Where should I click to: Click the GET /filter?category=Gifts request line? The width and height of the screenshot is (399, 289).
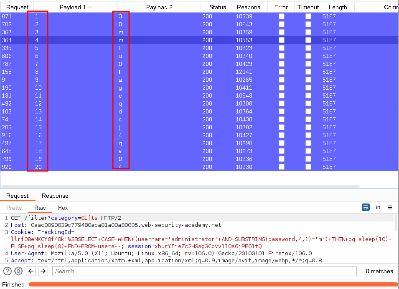66,218
